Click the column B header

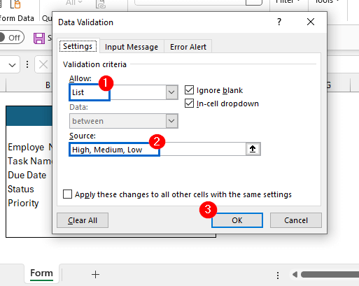(48, 85)
